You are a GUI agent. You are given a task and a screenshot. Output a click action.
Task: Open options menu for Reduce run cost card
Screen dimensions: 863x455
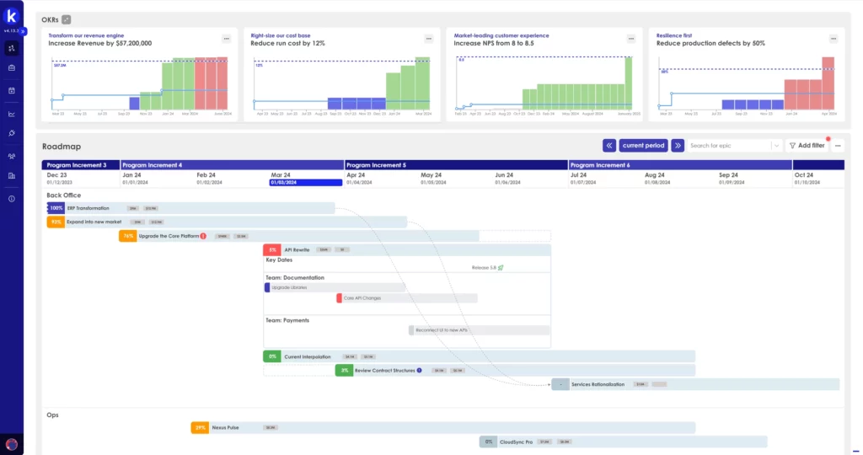pyautogui.click(x=429, y=39)
